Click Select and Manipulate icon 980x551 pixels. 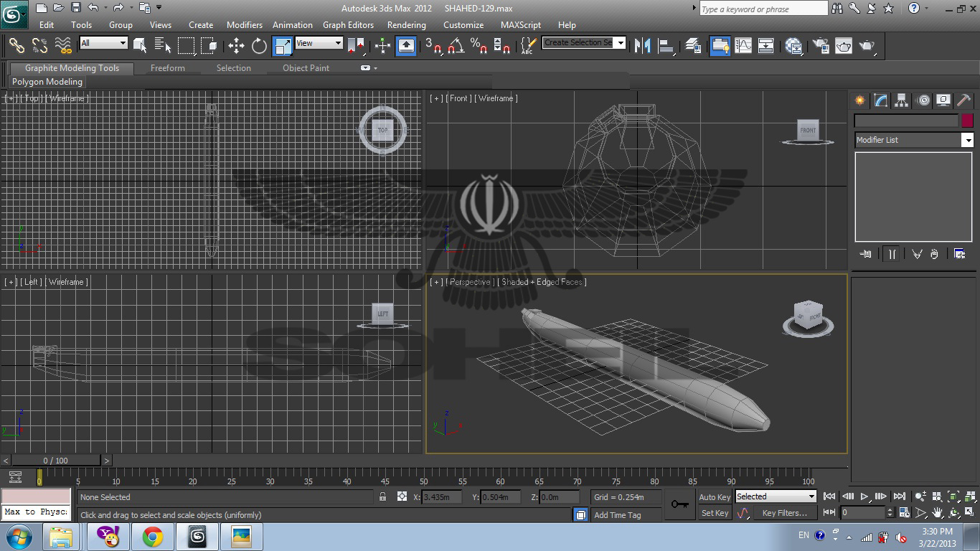click(x=382, y=46)
